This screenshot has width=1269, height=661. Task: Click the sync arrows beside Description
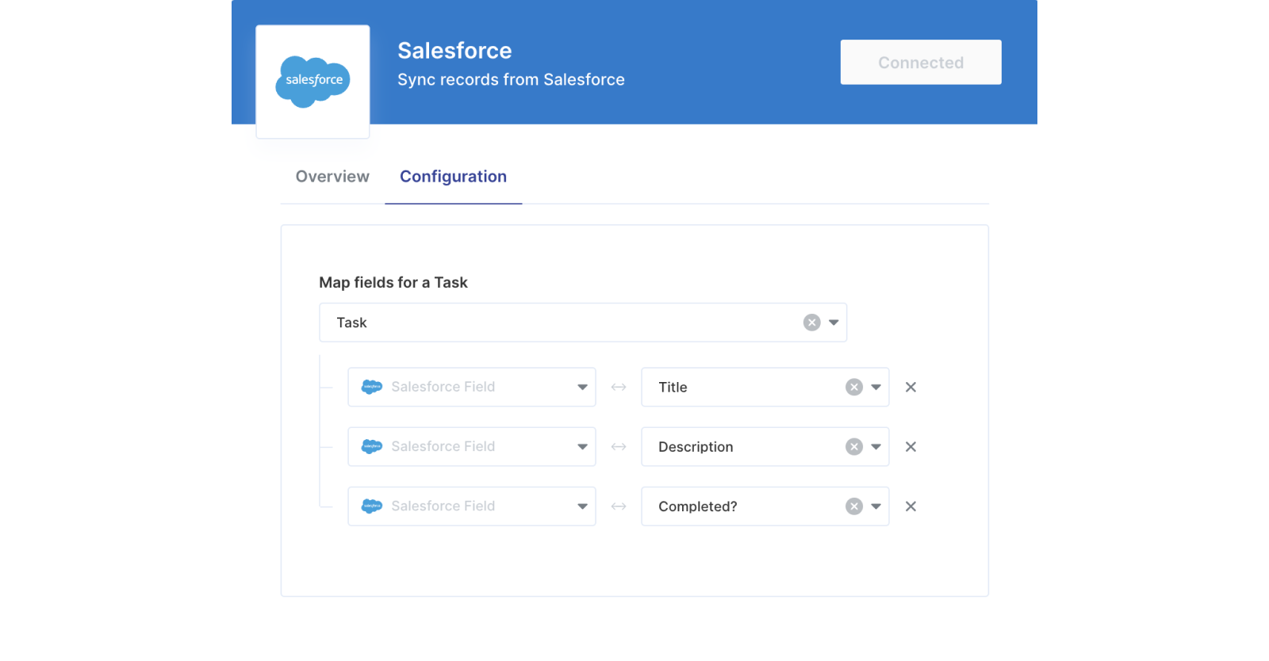coord(619,447)
